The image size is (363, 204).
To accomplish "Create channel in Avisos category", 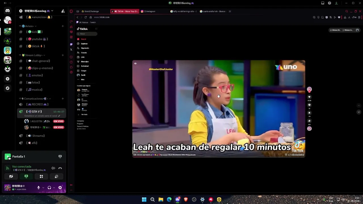I will coord(63,26).
